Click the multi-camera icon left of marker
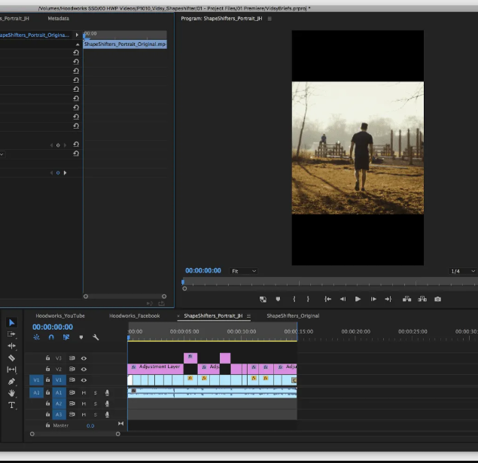This screenshot has height=463, width=478. pos(263,300)
